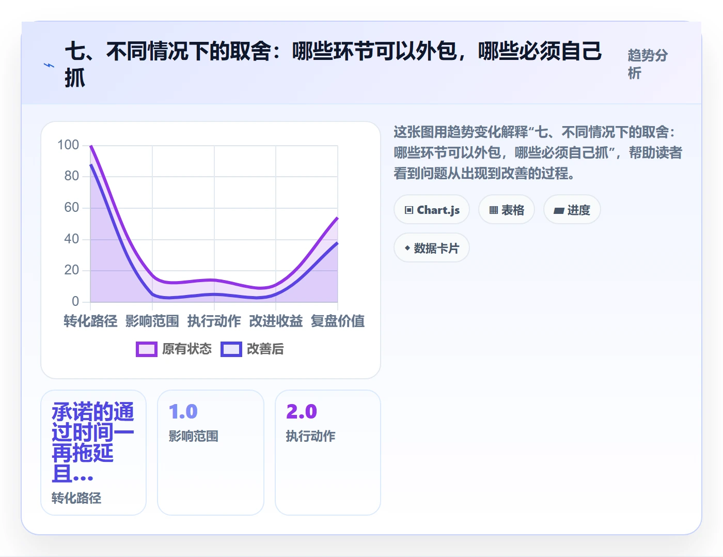
Task: Click the 转化路径 x-axis label
Action: (90, 321)
